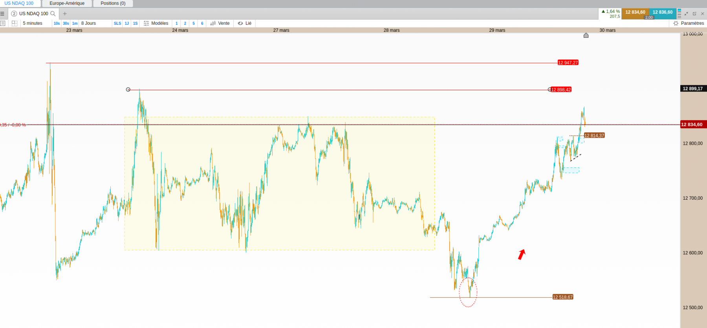Viewport: 707px width, 328px height.
Task: Open the chart layout grid icon
Action: tap(15, 24)
